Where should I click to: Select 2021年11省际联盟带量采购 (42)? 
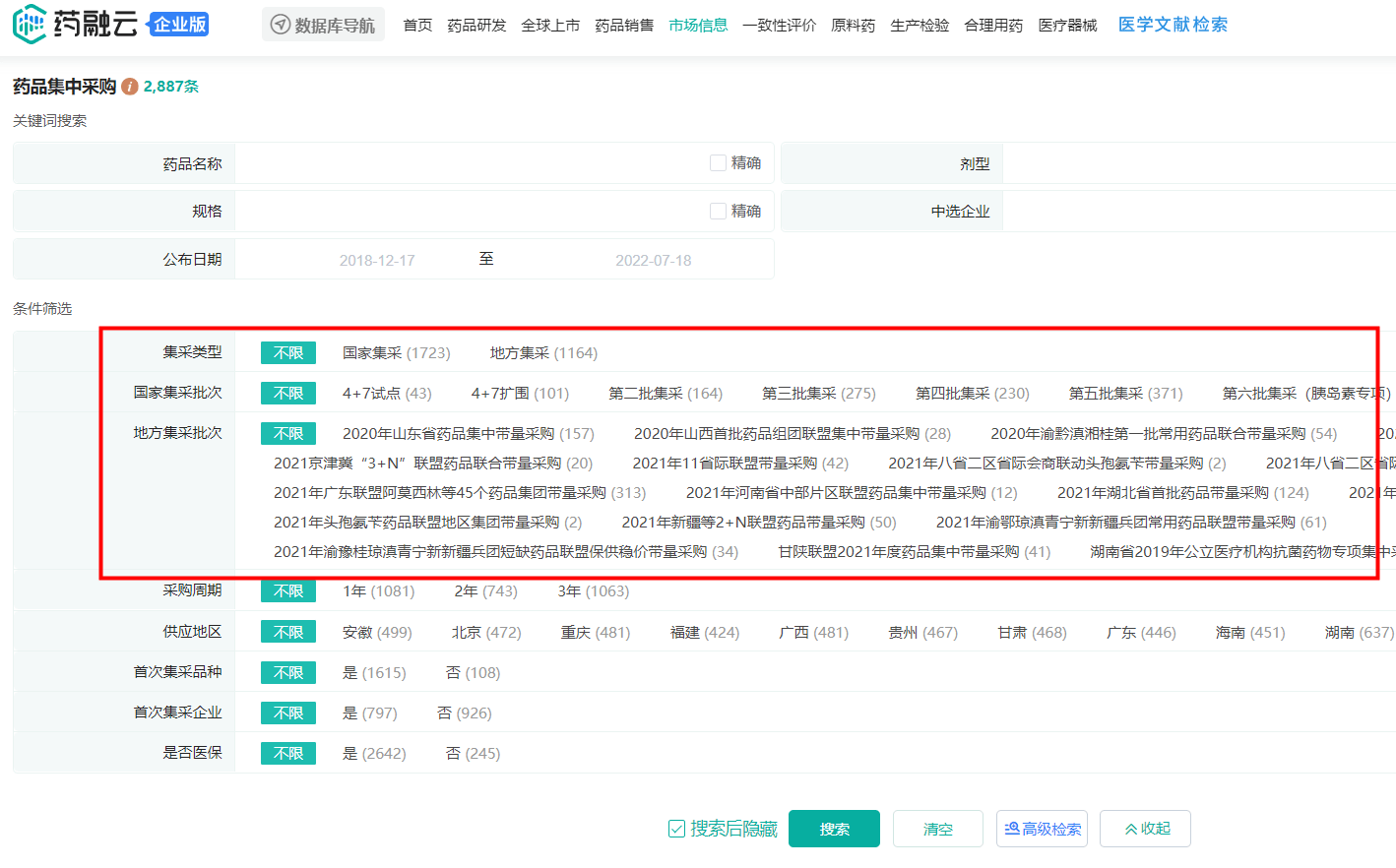[x=740, y=463]
